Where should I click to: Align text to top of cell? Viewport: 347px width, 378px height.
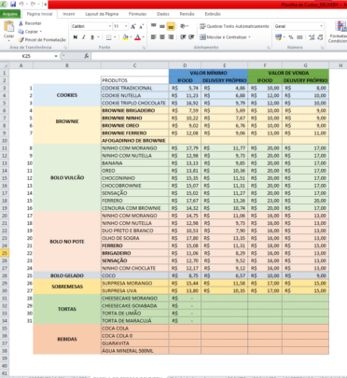pyautogui.click(x=154, y=26)
